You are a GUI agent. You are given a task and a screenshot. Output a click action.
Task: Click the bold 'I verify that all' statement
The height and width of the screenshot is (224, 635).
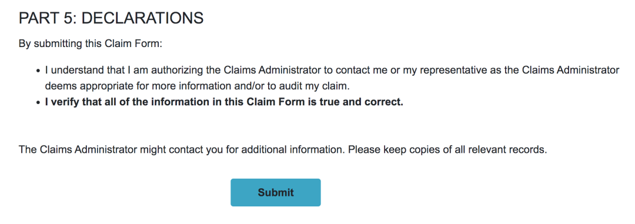224,102
